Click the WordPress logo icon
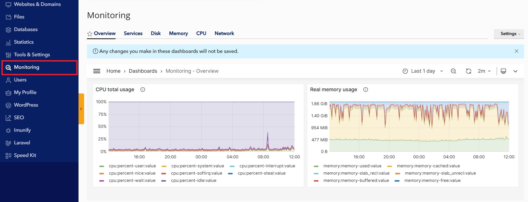The height and width of the screenshot is (202, 528). (x=8, y=105)
